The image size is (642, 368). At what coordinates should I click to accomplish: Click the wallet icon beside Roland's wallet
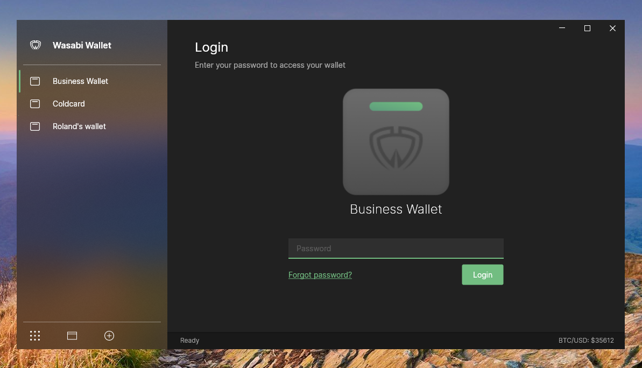coord(35,126)
